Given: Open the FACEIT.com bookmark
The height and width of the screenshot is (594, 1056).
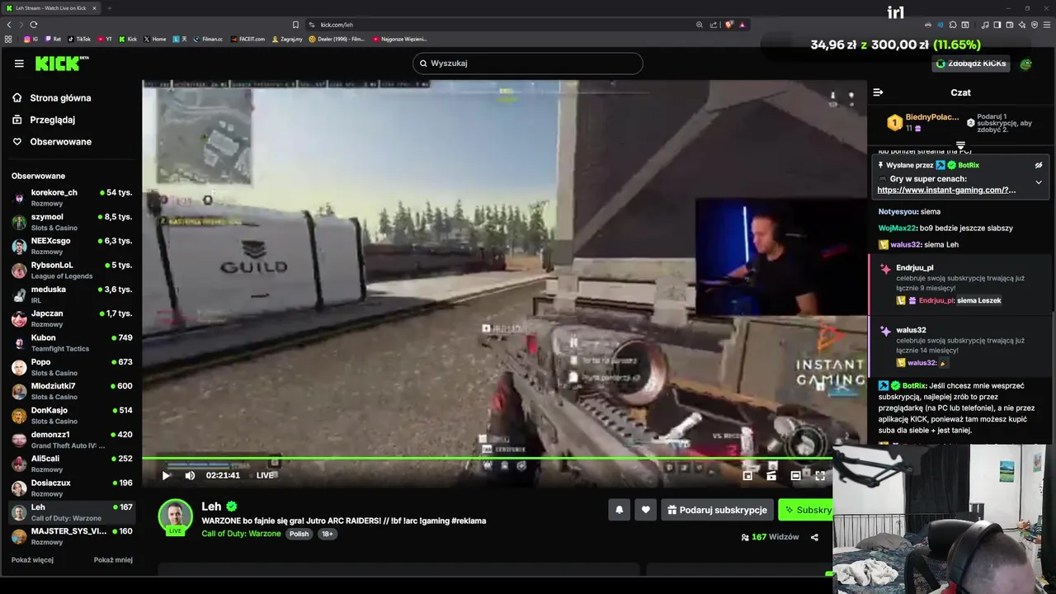Looking at the screenshot, I should coord(248,39).
